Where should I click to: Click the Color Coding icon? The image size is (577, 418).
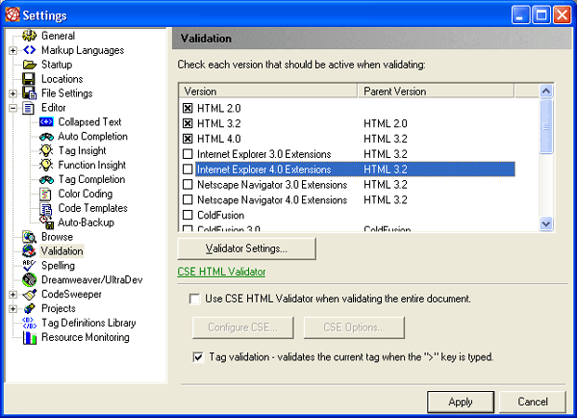45,194
